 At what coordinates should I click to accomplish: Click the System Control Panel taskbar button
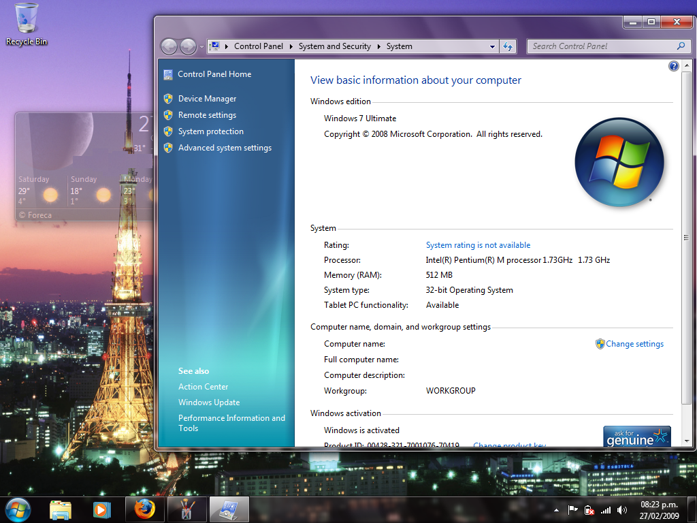coord(229,509)
